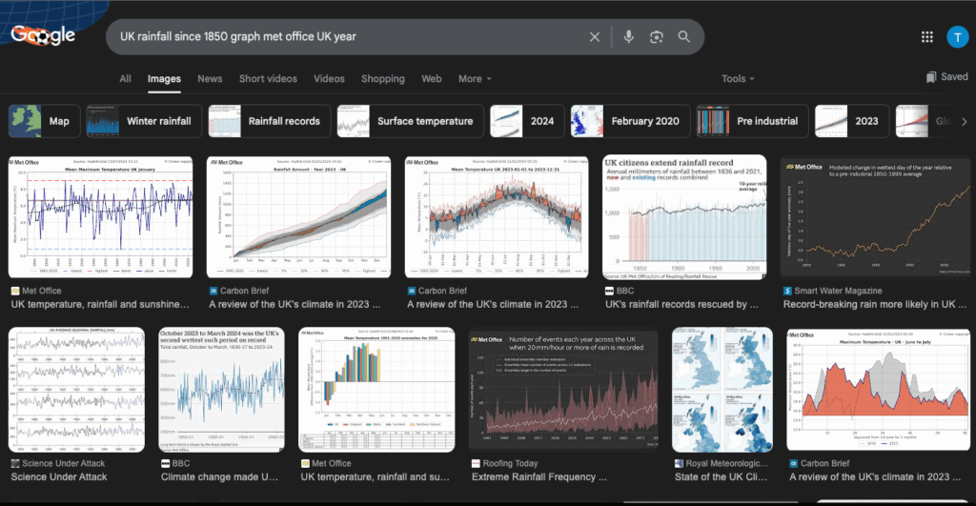
Task: Open the Google apps grid
Action: 926,37
